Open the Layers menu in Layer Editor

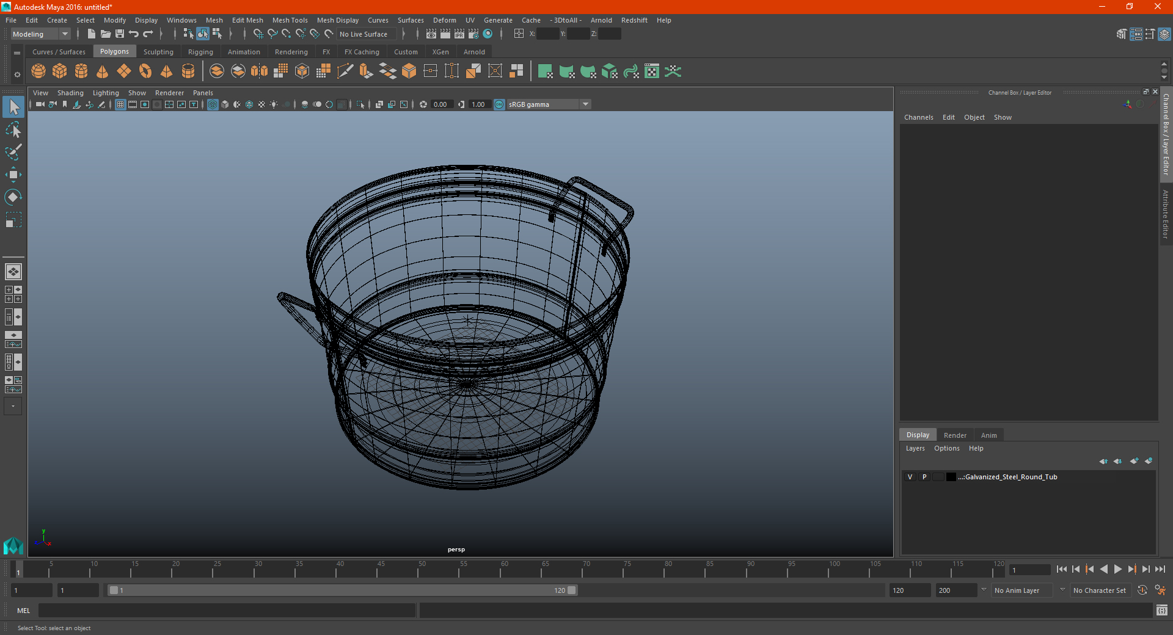(x=915, y=448)
